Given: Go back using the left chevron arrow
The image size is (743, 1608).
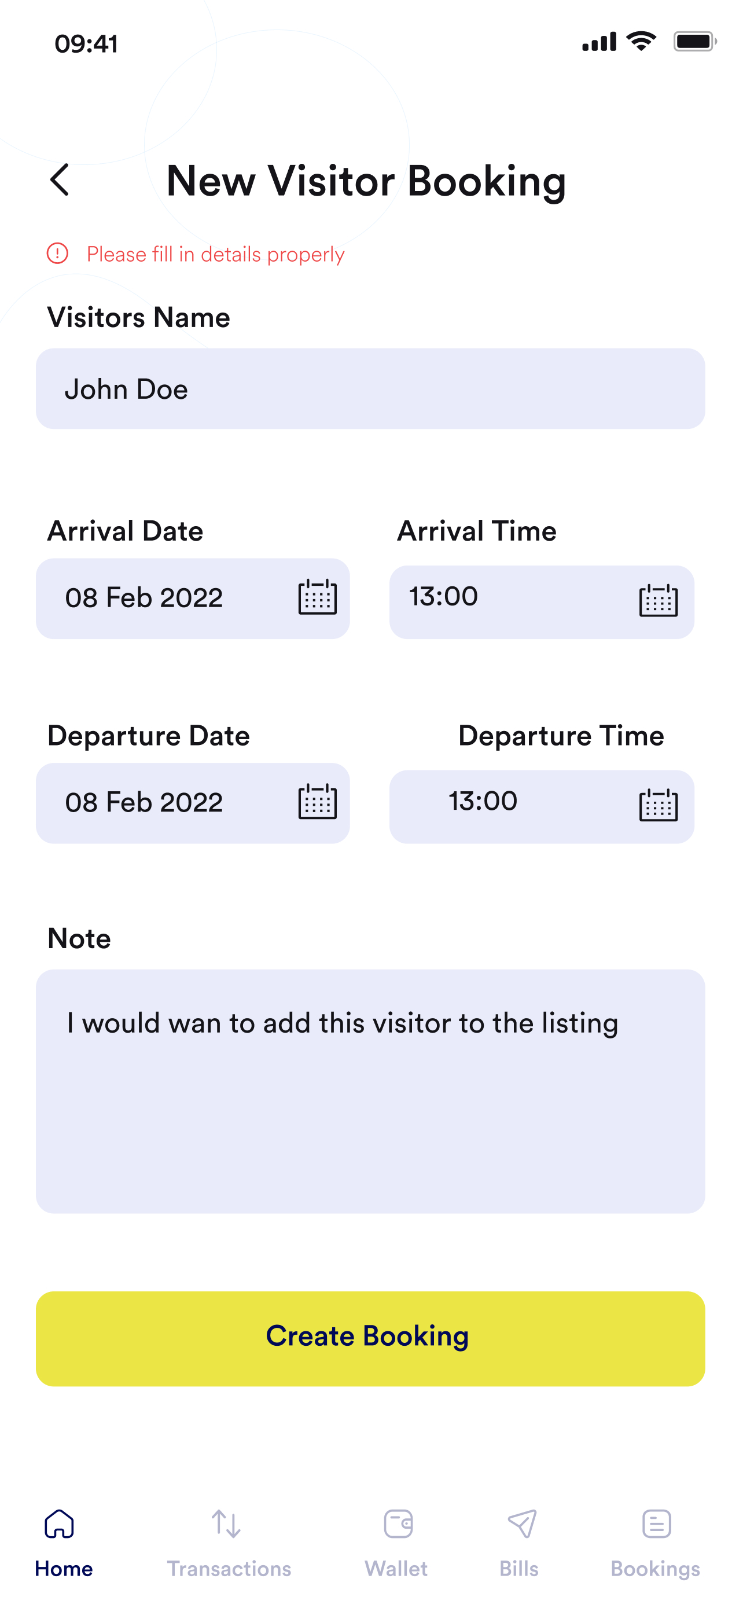Looking at the screenshot, I should click(59, 181).
